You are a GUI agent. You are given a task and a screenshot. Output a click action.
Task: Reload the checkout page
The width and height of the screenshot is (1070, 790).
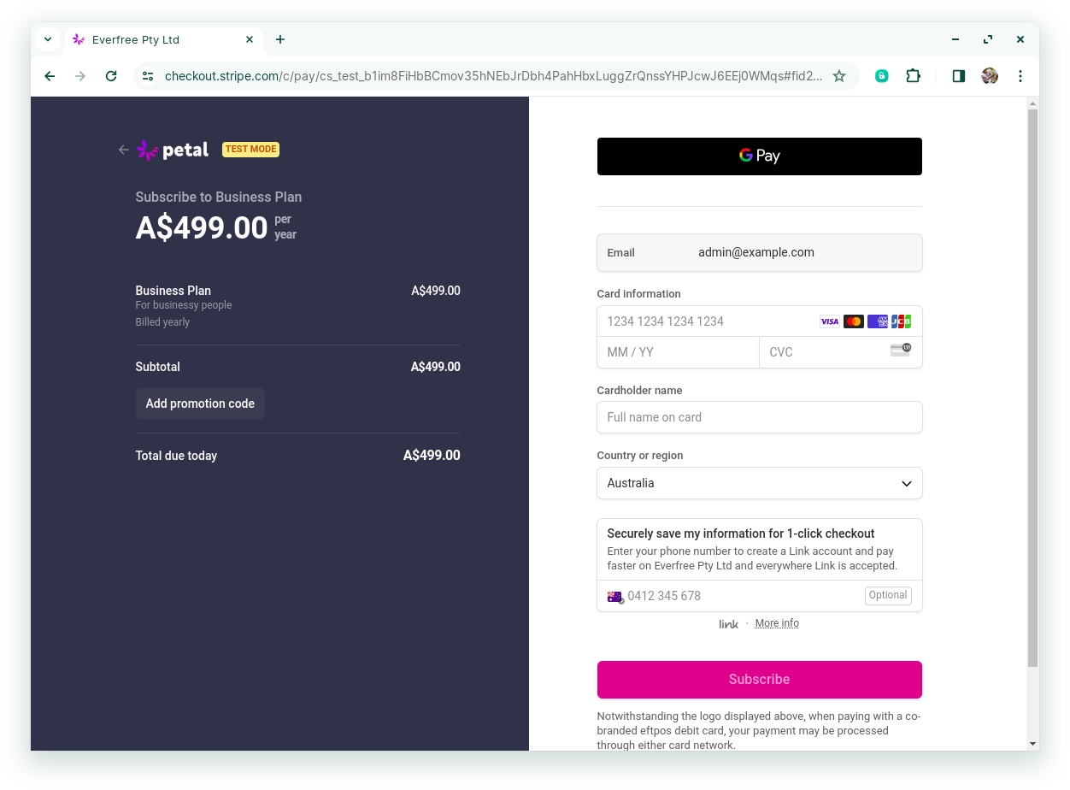tap(111, 76)
